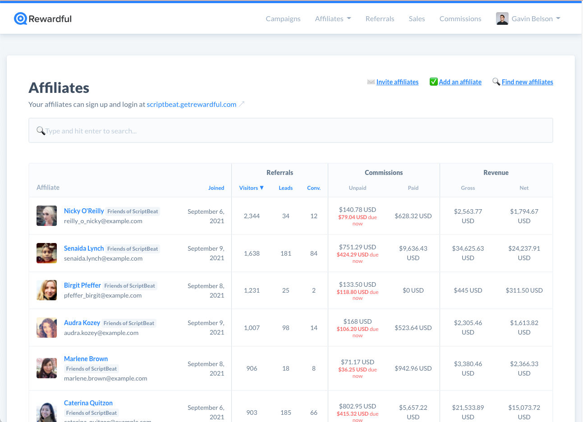Open the Commissions nav item
The height and width of the screenshot is (422, 583).
[x=460, y=18]
